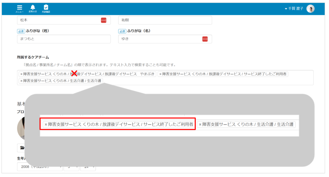Click the 祐樹 first name field
Viewport: 329px width, 177px height.
pyautogui.click(x=165, y=20)
